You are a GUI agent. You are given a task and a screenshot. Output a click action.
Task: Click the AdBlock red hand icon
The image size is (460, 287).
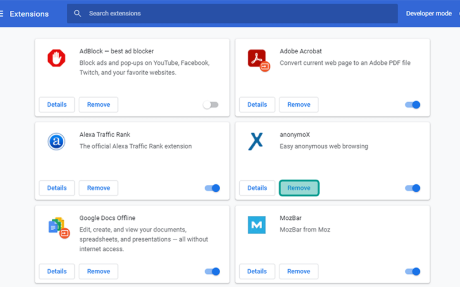tap(56, 58)
